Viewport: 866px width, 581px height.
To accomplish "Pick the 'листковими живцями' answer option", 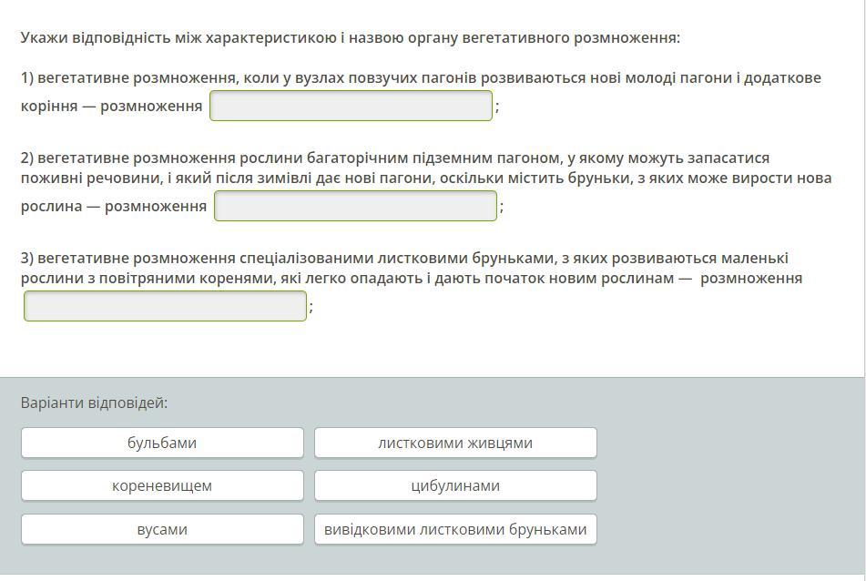I will pos(455,443).
